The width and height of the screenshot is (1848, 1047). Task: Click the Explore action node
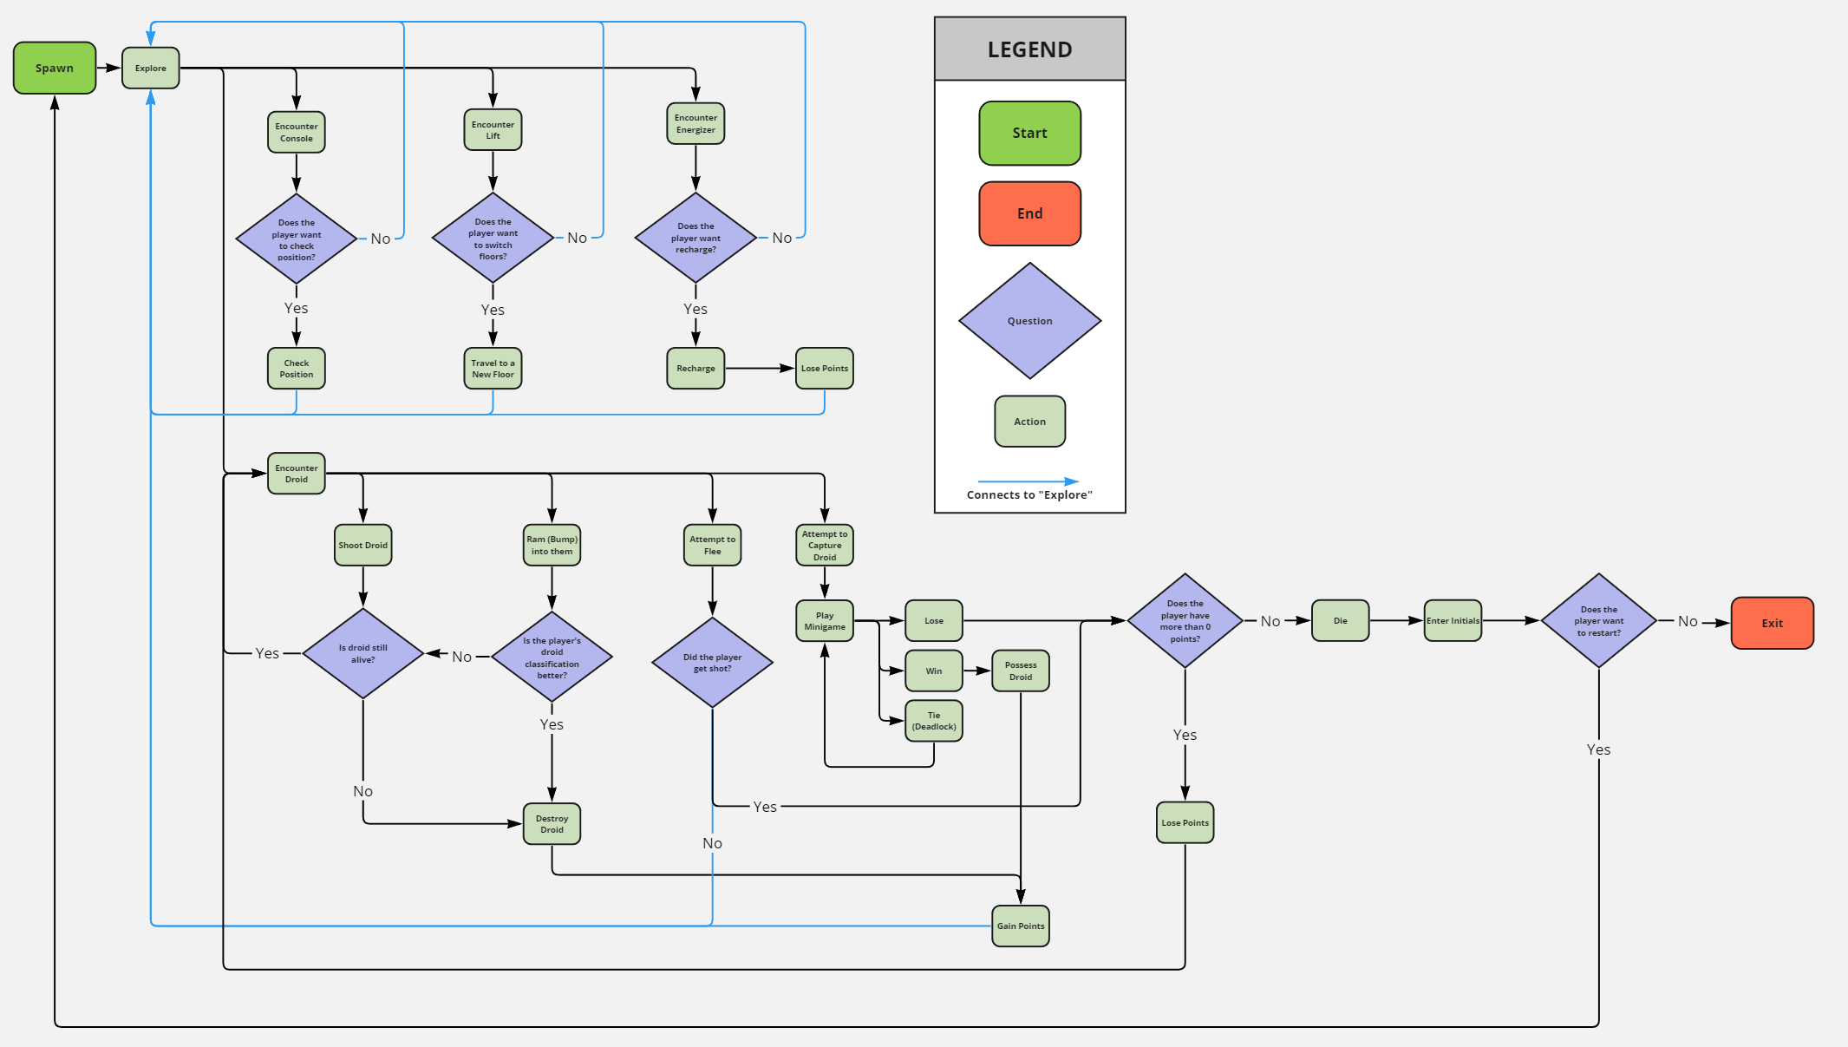pyautogui.click(x=151, y=68)
